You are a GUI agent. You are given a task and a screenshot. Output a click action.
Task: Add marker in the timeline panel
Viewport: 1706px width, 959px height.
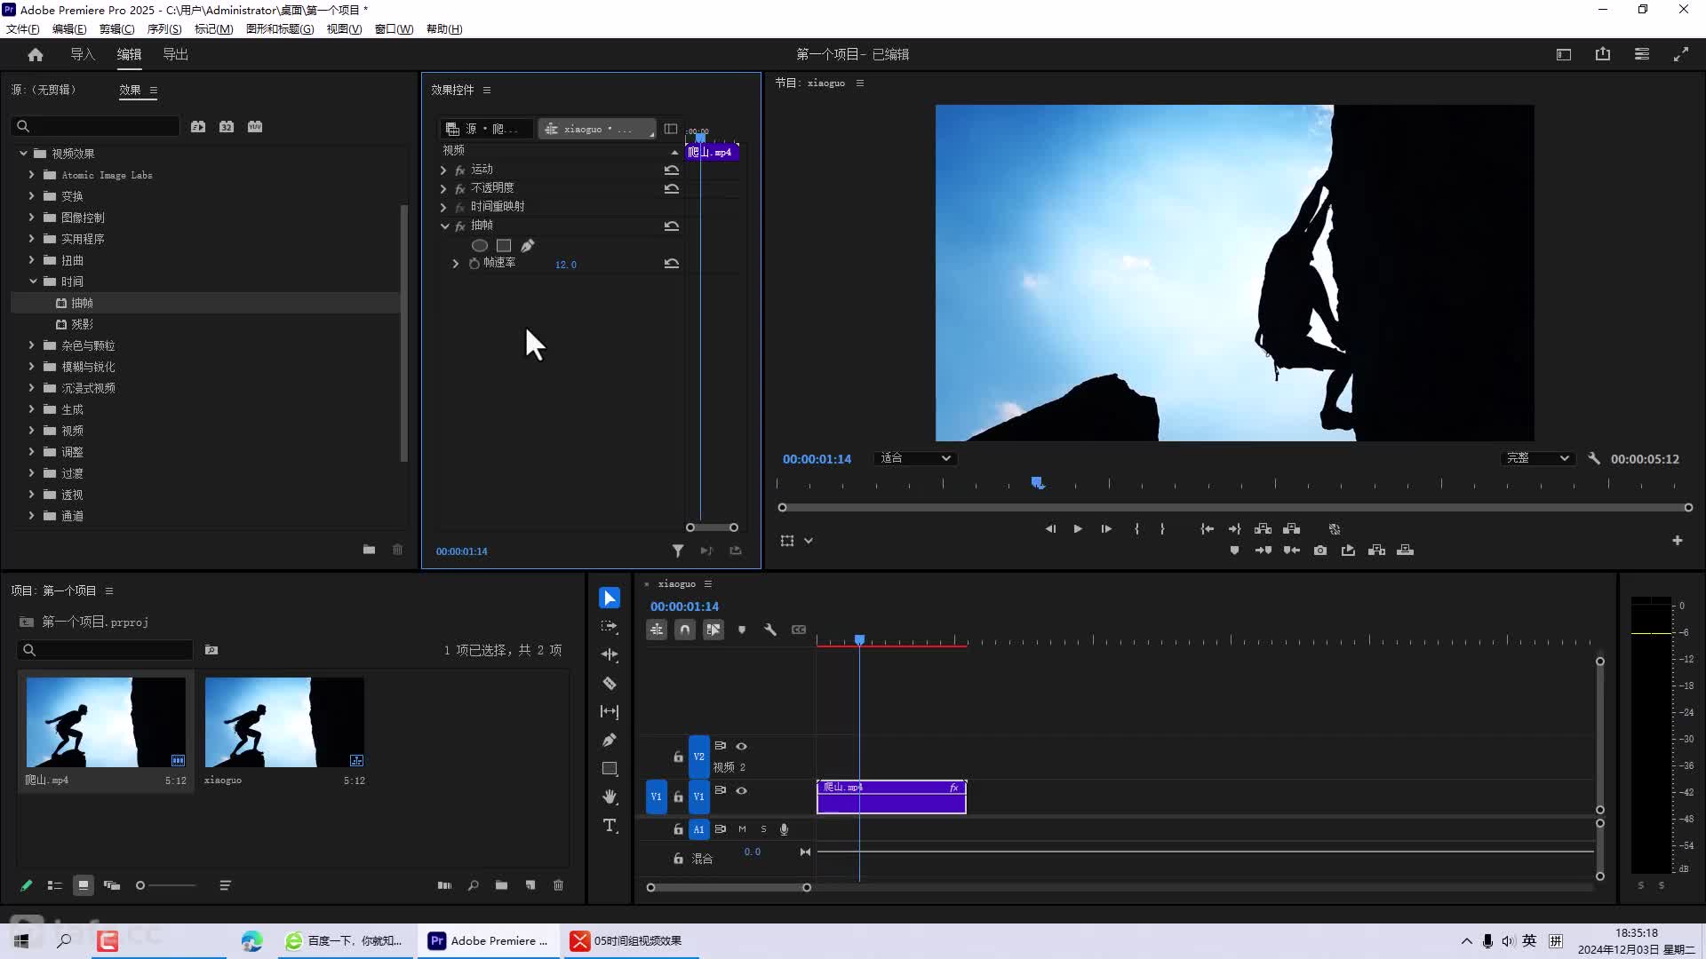point(742,630)
